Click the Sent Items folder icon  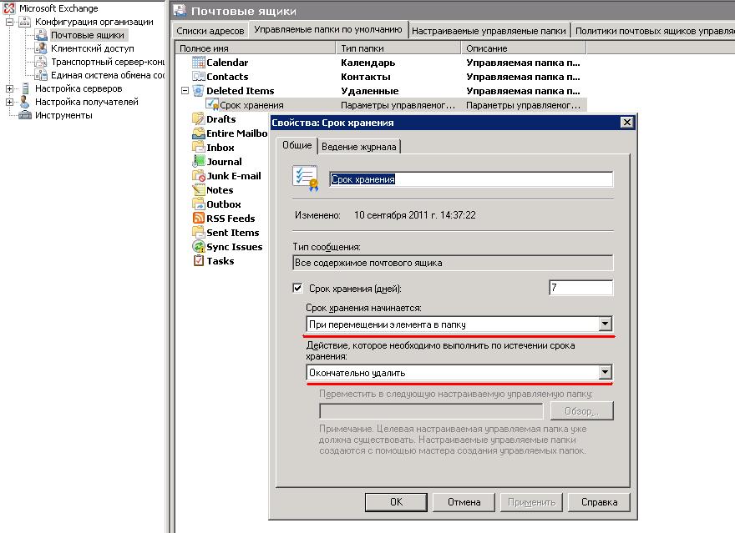click(x=199, y=232)
